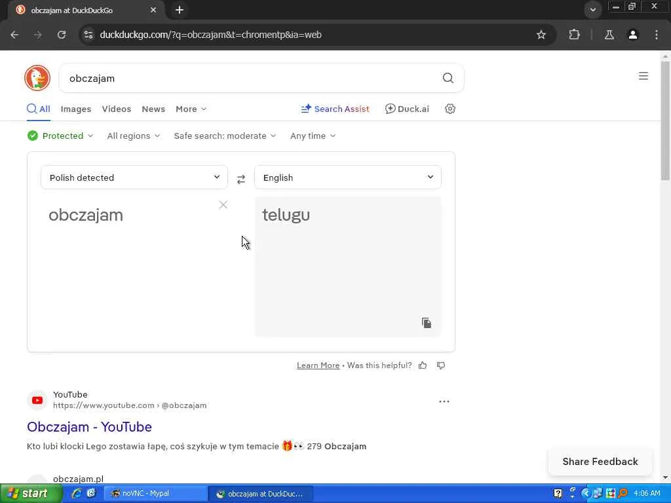Screen dimensions: 671x503
Task: Close the obczajam DuckDuckGo tab
Action: [153, 10]
